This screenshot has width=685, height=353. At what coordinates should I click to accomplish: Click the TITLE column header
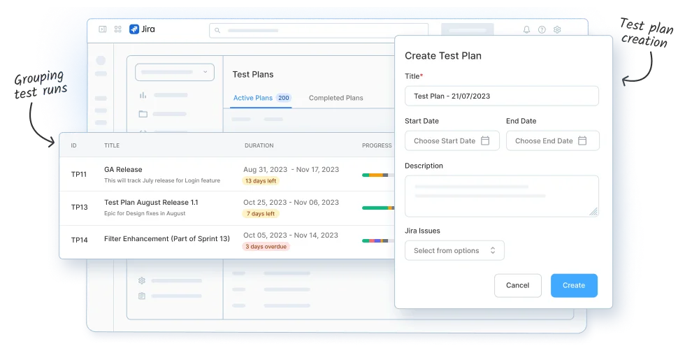112,145
